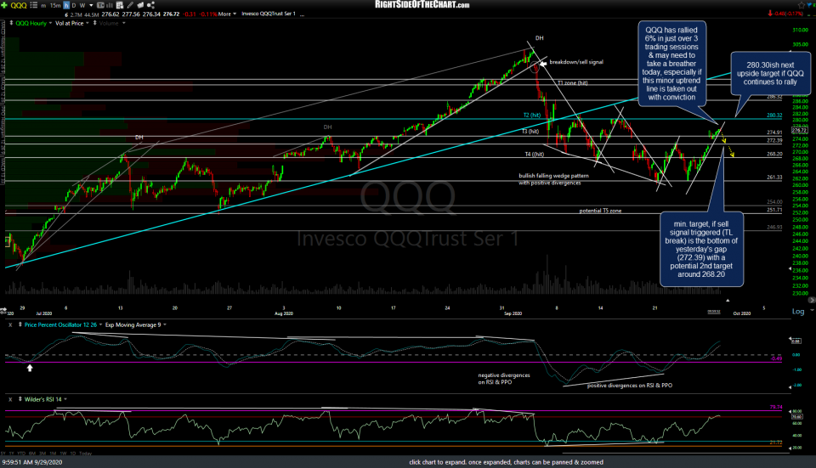
Task: Select the 1M time span
Action: (x=53, y=454)
